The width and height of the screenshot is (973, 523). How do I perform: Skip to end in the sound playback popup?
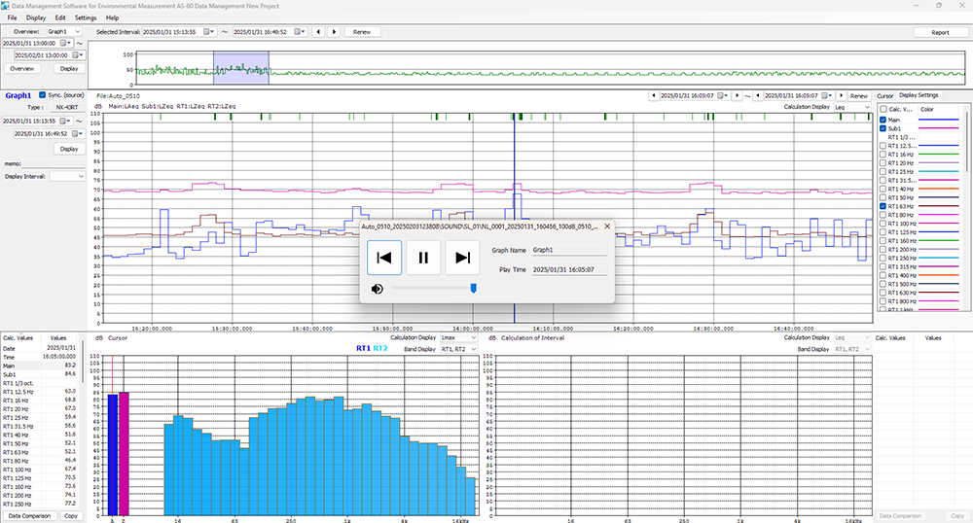[462, 258]
